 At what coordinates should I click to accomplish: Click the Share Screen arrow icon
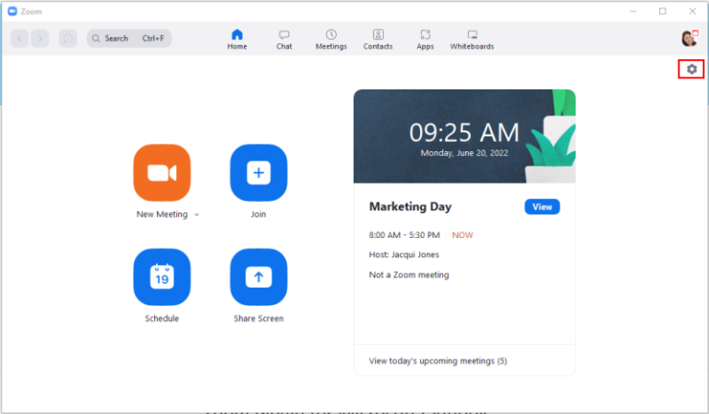pos(258,277)
